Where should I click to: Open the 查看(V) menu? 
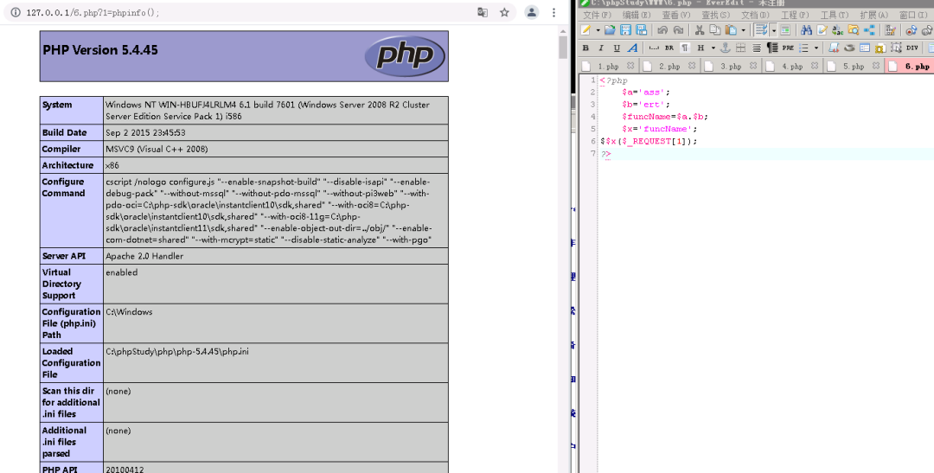pyautogui.click(x=676, y=15)
